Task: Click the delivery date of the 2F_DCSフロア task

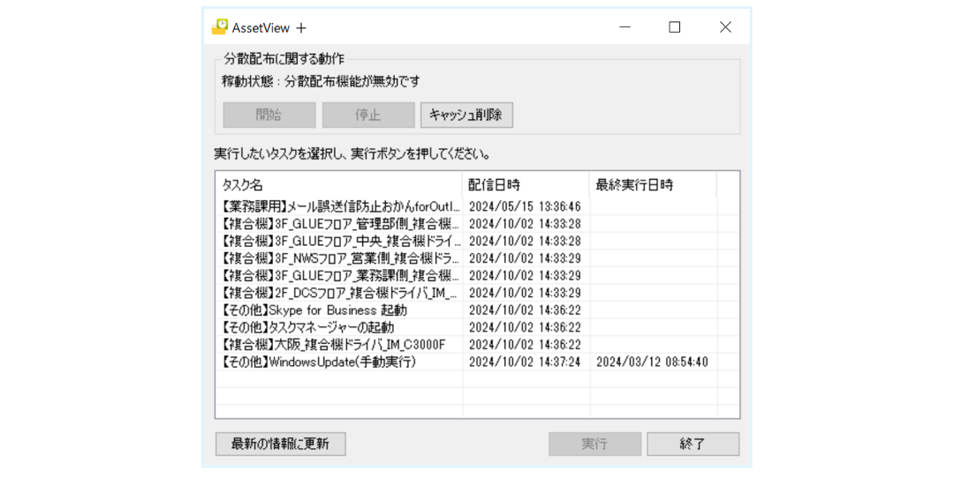Action: pyautogui.click(x=525, y=293)
